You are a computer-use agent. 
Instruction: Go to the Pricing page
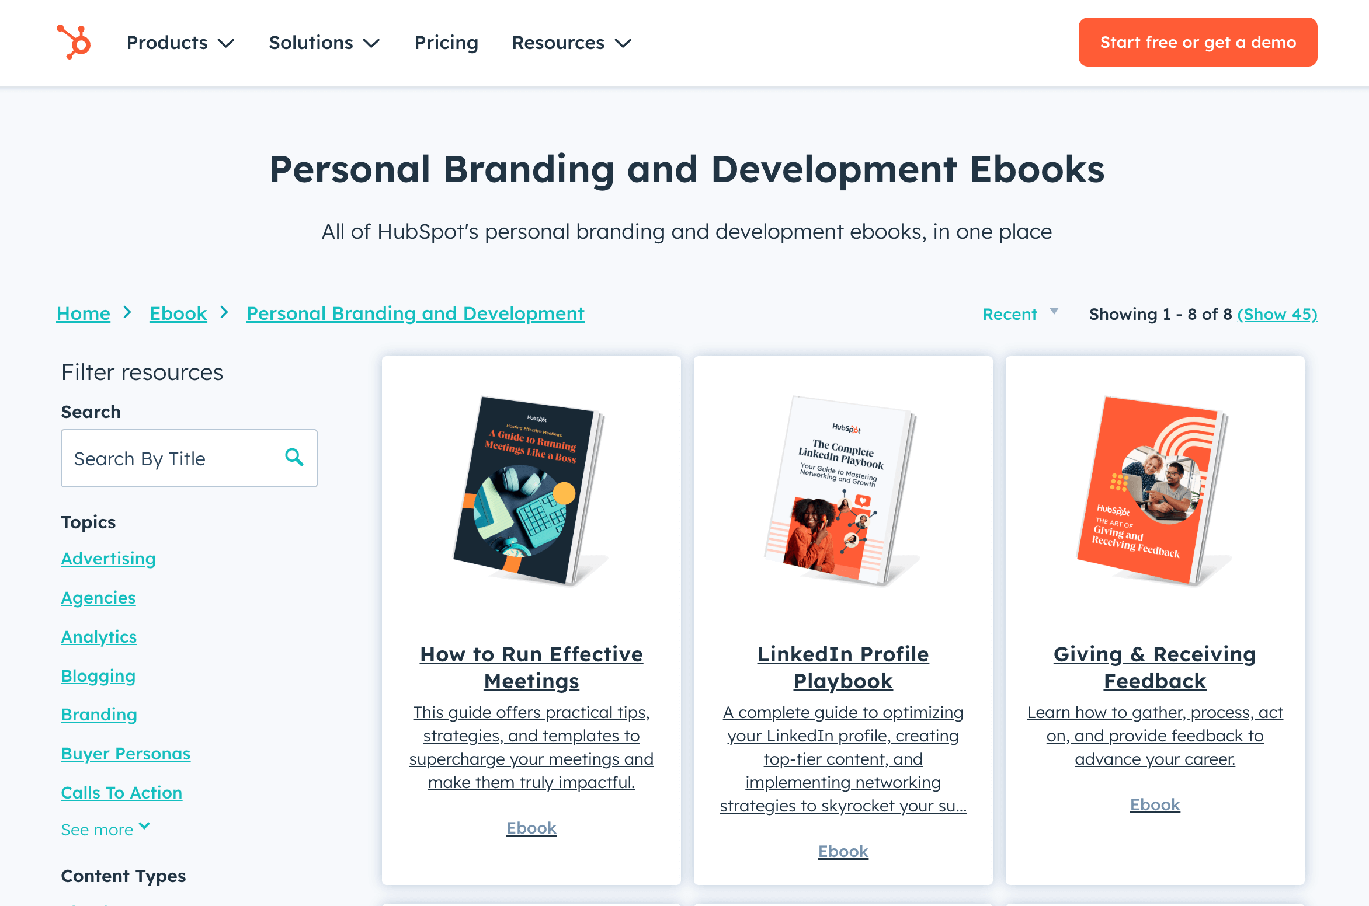(446, 43)
